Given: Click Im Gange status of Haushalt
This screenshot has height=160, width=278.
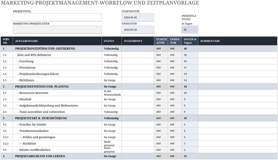Looking at the screenshot, I should coord(111,99).
